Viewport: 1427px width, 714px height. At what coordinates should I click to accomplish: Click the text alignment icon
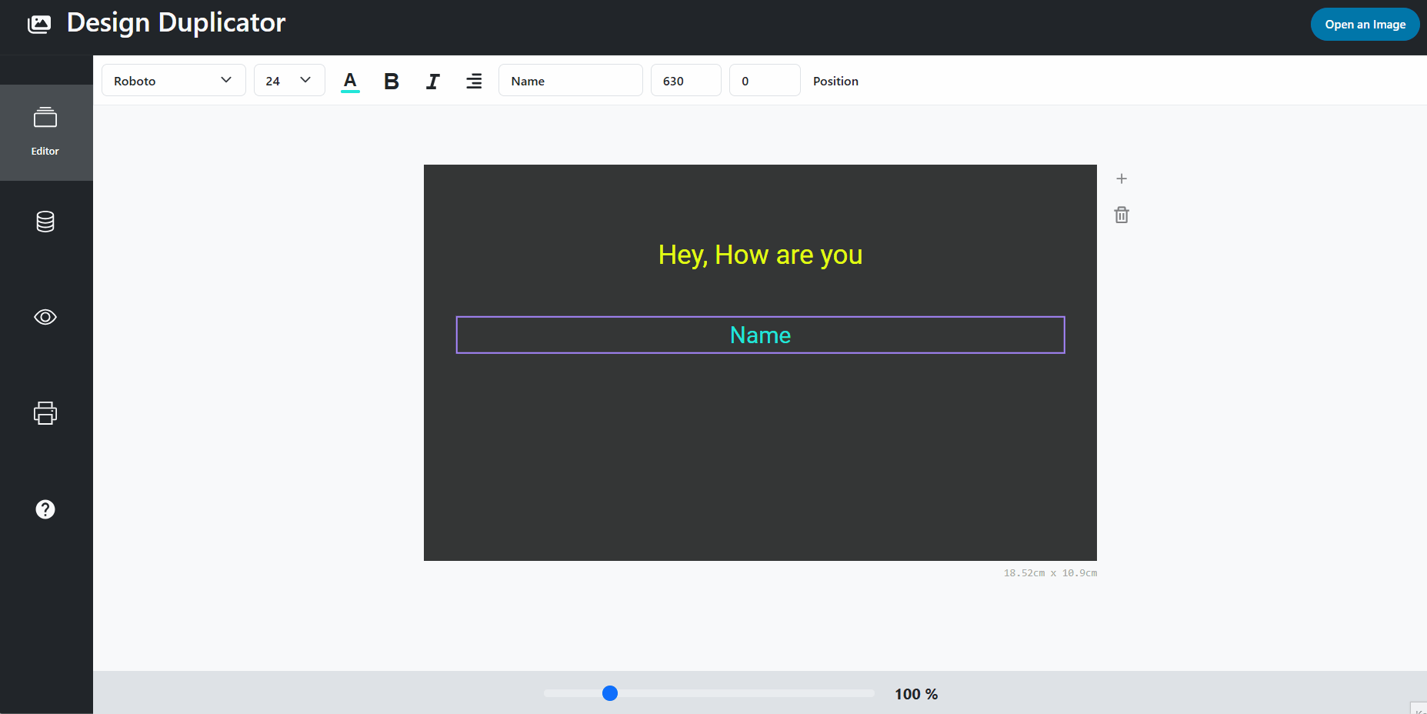[x=474, y=81]
